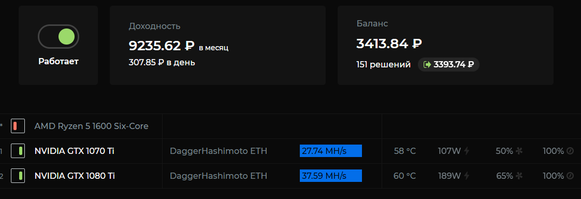
Task: Click the load gauge icon for GTX 1070 Ti
Action: pos(570,151)
